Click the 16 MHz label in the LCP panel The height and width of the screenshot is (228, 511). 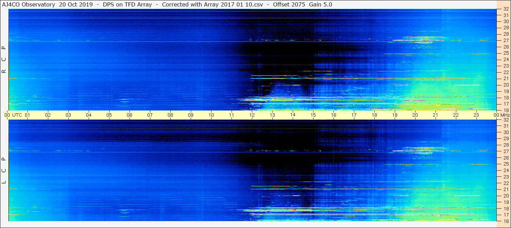click(506, 221)
